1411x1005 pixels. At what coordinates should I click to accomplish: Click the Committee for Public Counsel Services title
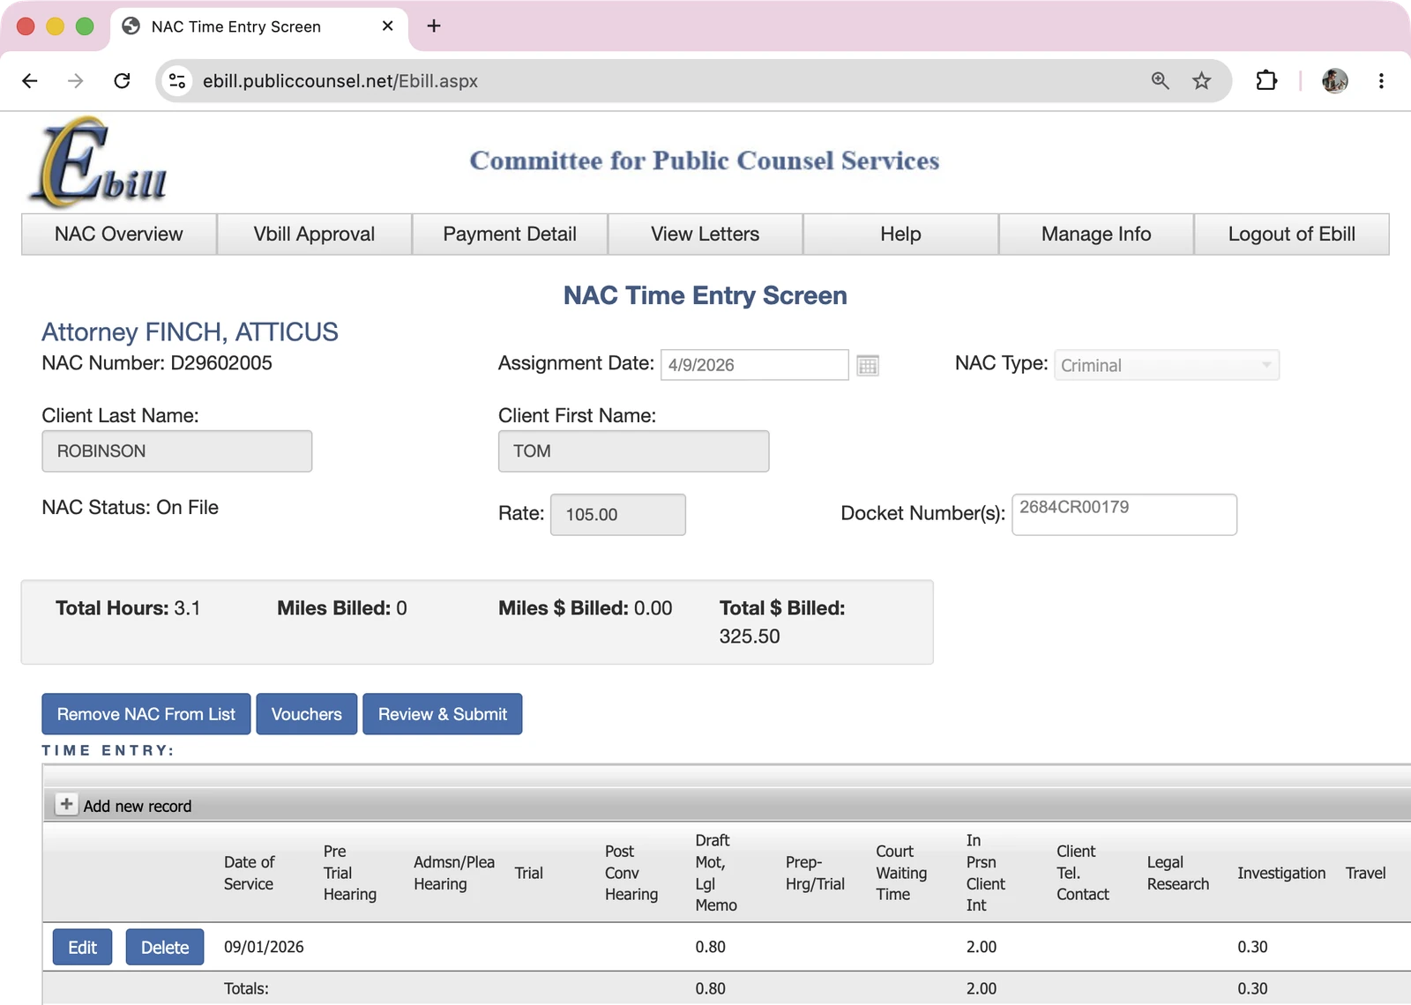[x=705, y=160]
